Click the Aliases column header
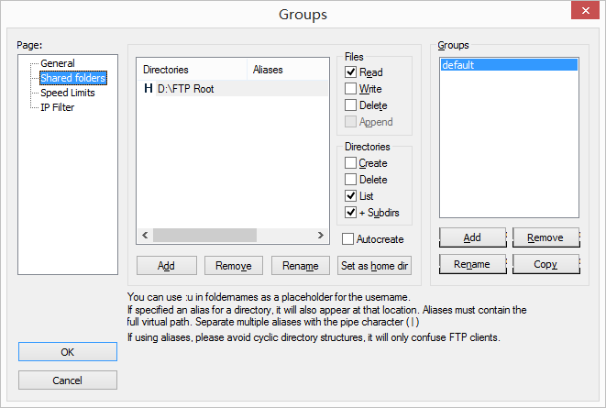 click(x=286, y=70)
